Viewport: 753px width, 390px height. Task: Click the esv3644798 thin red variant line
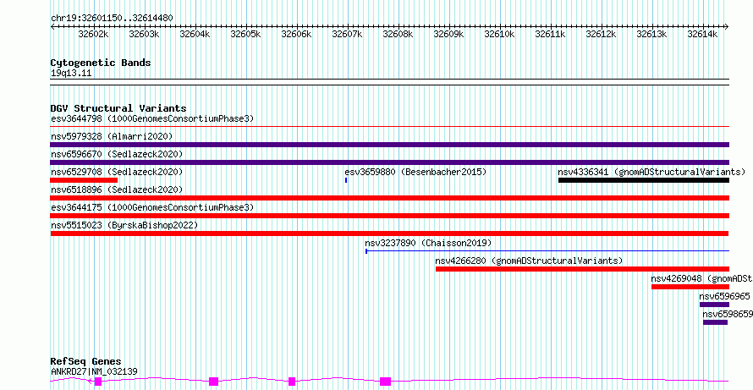click(389, 127)
